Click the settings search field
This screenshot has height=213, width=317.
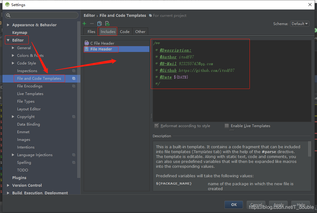click(42, 15)
